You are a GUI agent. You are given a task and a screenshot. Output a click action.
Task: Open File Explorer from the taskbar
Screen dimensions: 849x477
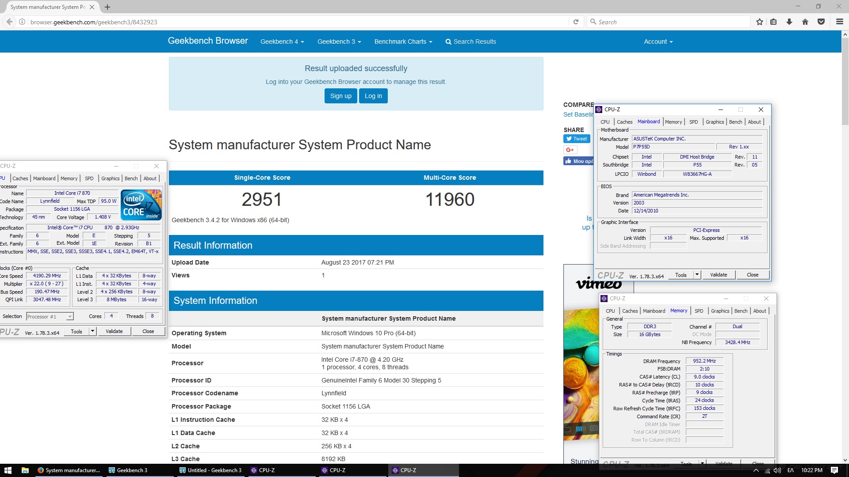[x=25, y=470]
